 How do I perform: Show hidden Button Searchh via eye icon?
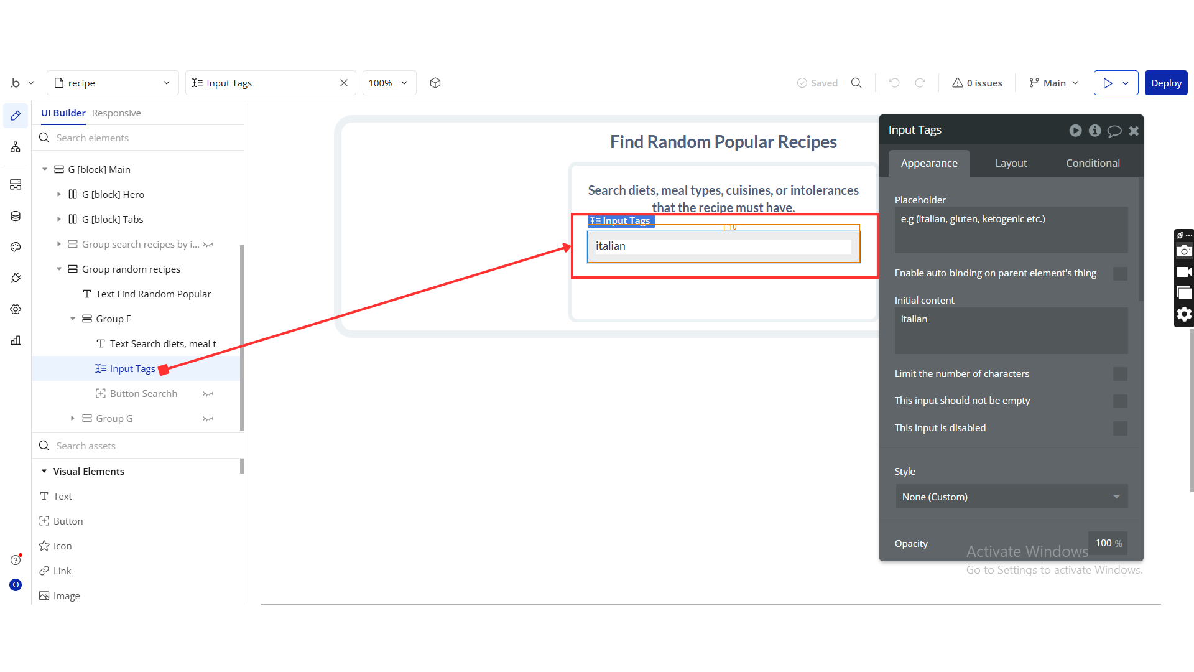tap(208, 394)
